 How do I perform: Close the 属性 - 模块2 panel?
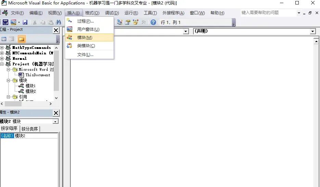pos(56,113)
